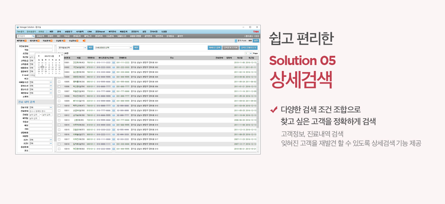This screenshot has width=445, height=204.
Task: Open the 이메일수신 dropdown
Action: click(x=41, y=82)
